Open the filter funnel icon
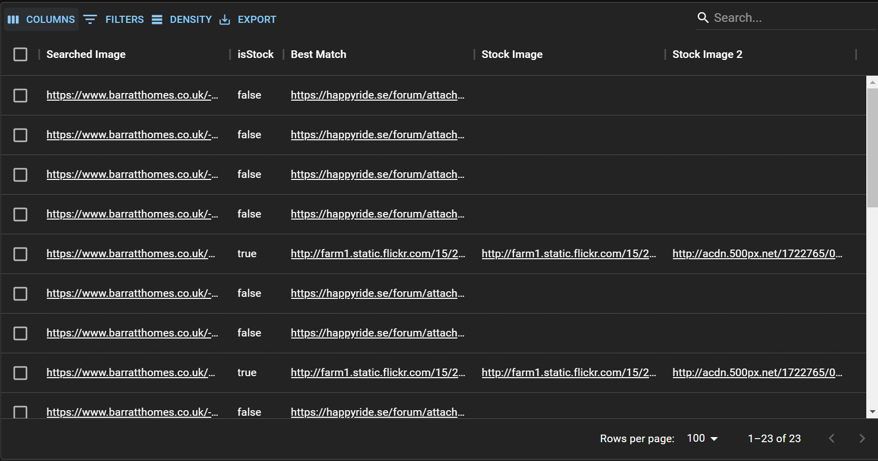The width and height of the screenshot is (878, 461). point(90,19)
